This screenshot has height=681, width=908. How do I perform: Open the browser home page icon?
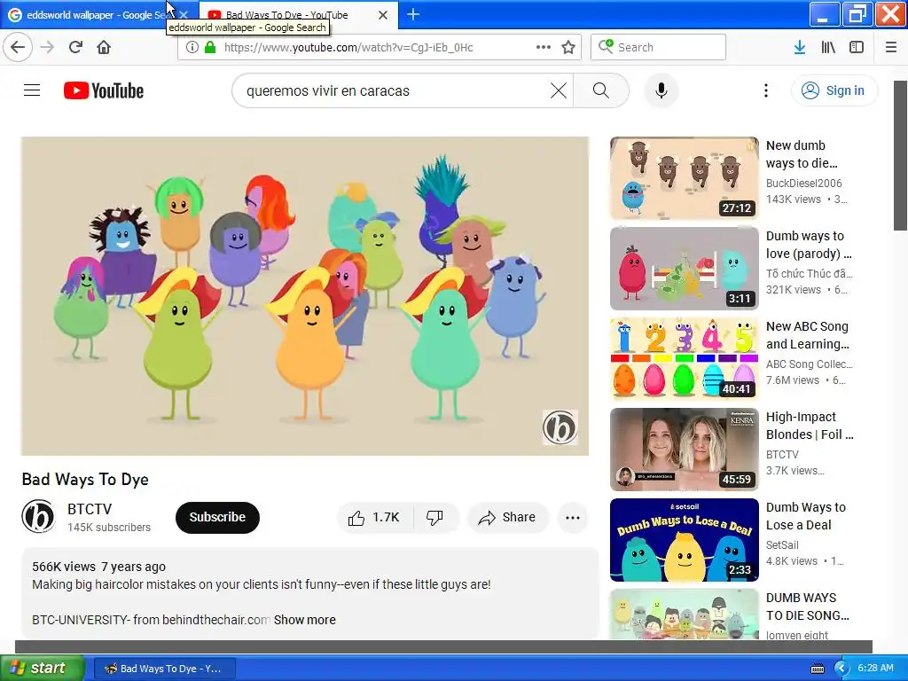pos(104,47)
